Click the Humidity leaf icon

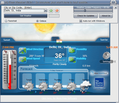point(72,50)
